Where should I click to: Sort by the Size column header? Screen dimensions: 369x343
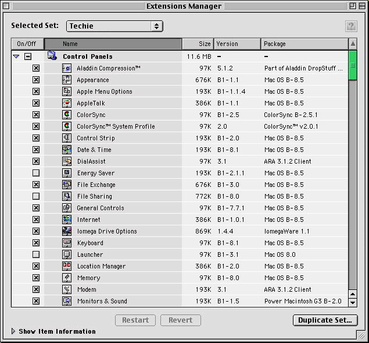click(x=198, y=44)
